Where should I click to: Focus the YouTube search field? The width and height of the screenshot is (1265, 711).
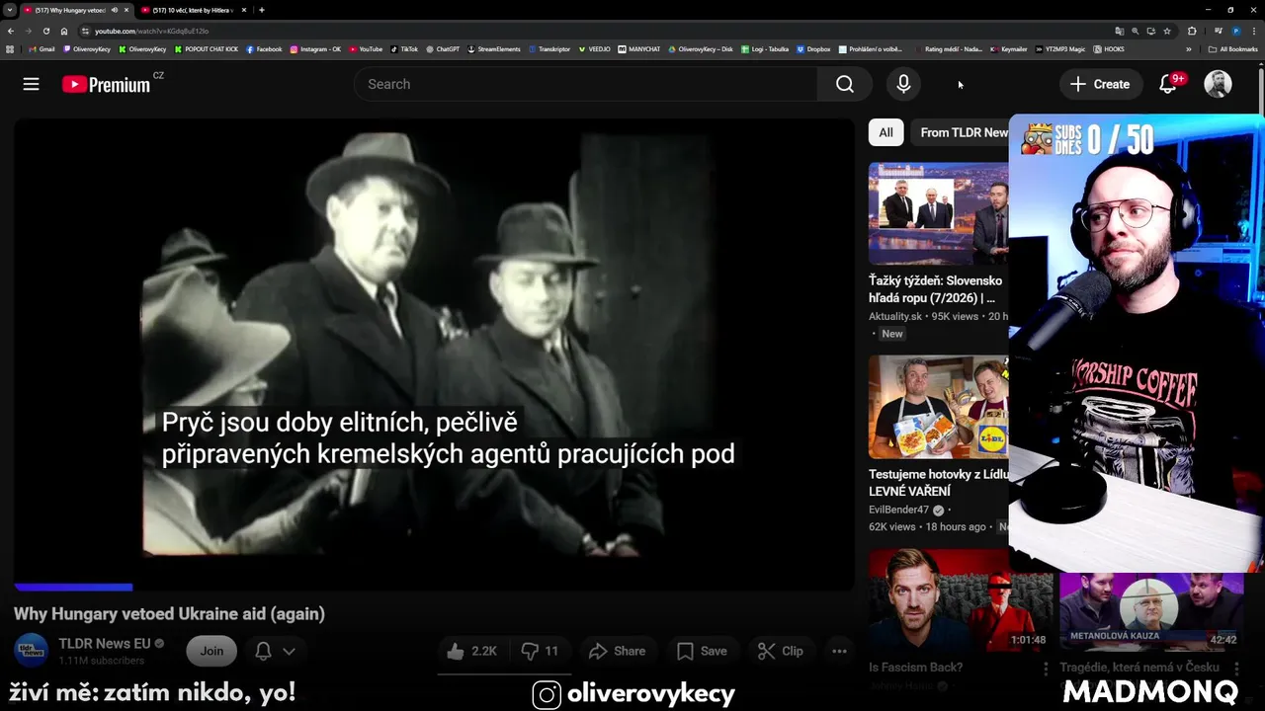(586, 84)
